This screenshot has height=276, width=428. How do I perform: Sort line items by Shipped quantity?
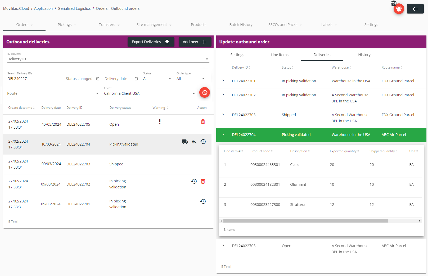383,151
